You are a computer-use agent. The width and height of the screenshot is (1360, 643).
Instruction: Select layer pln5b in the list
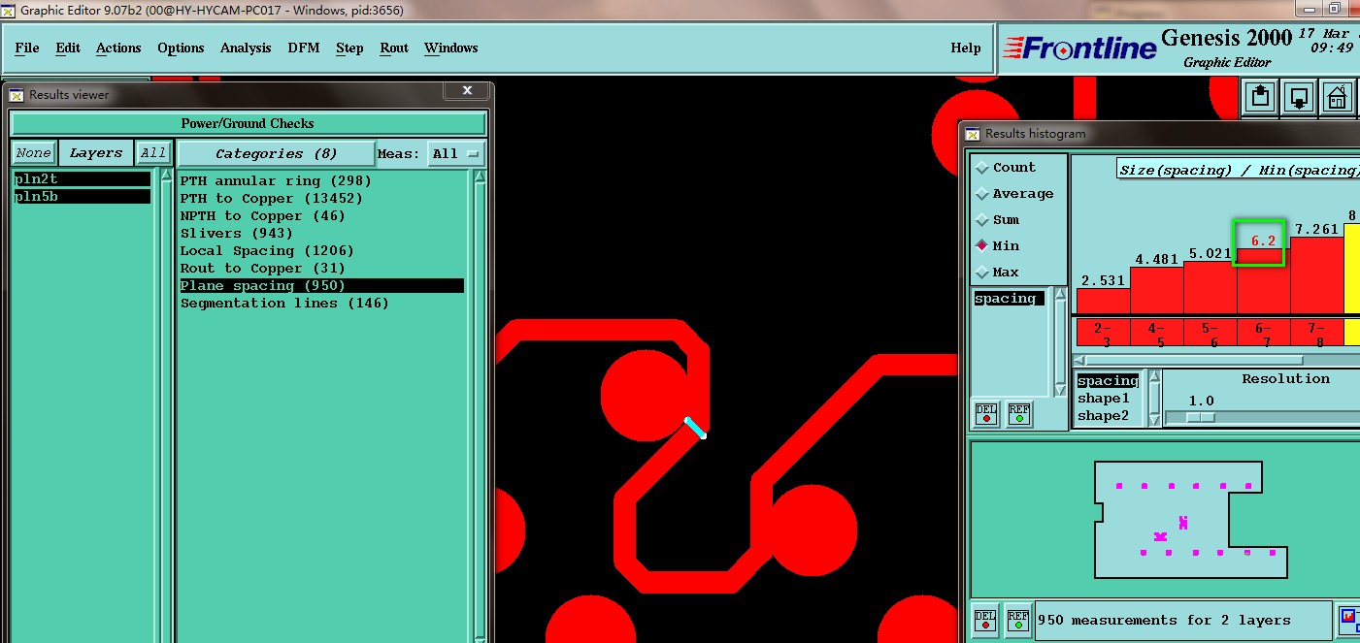(x=82, y=197)
